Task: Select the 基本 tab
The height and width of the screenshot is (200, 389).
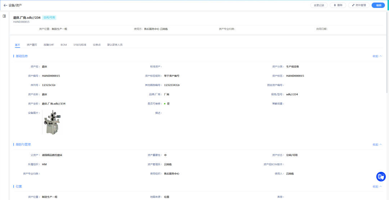Action: 17,45
